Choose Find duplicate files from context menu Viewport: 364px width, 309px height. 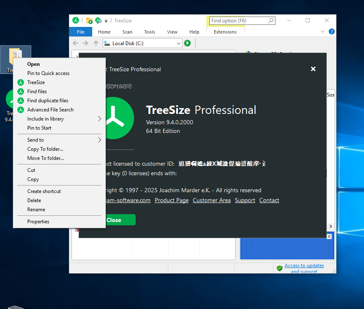point(60,100)
